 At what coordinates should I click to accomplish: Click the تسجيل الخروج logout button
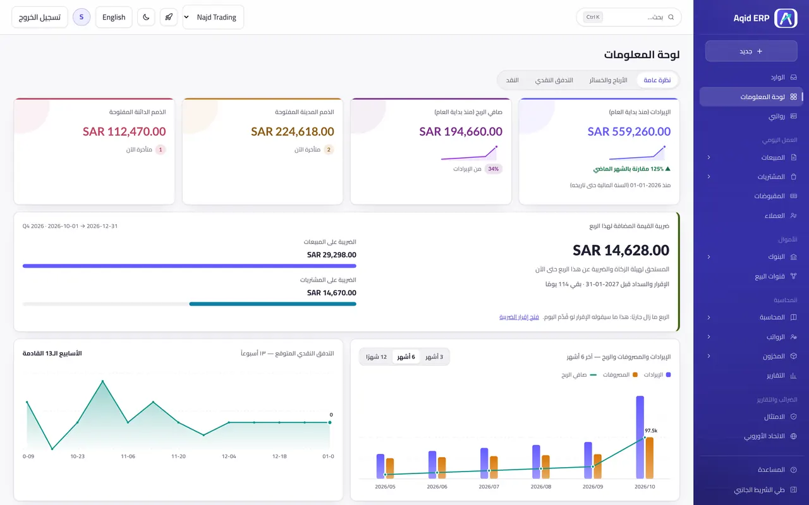39,17
